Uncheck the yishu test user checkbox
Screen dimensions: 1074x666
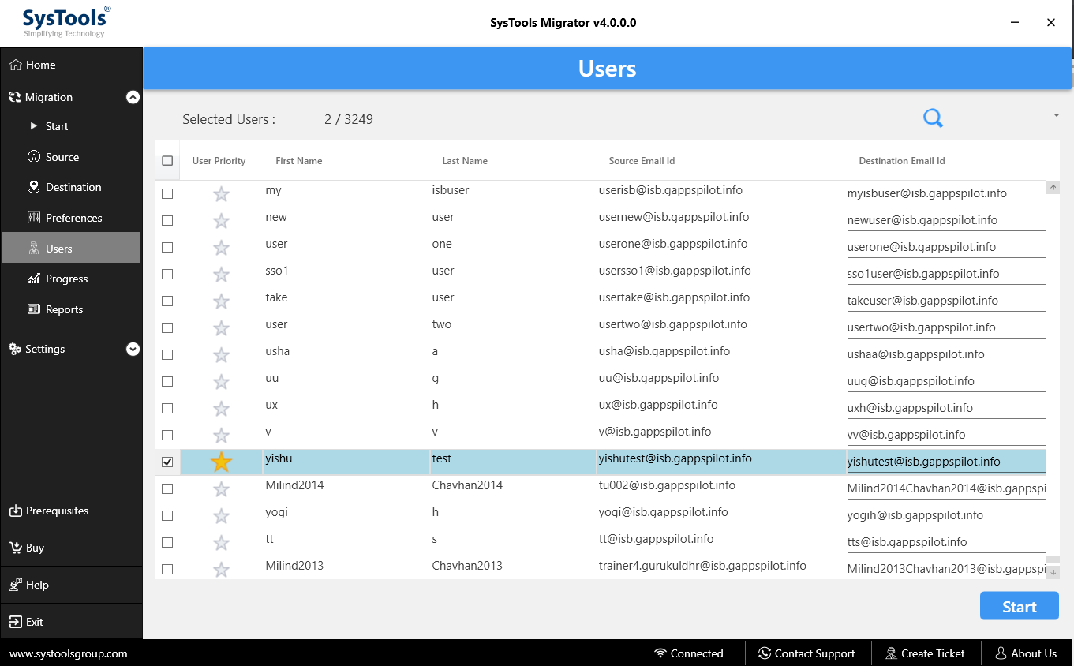pos(167,462)
